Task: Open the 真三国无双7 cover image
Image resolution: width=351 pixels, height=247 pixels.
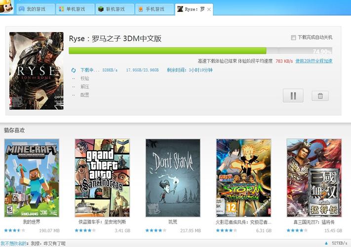Action: pyautogui.click(x=314, y=178)
